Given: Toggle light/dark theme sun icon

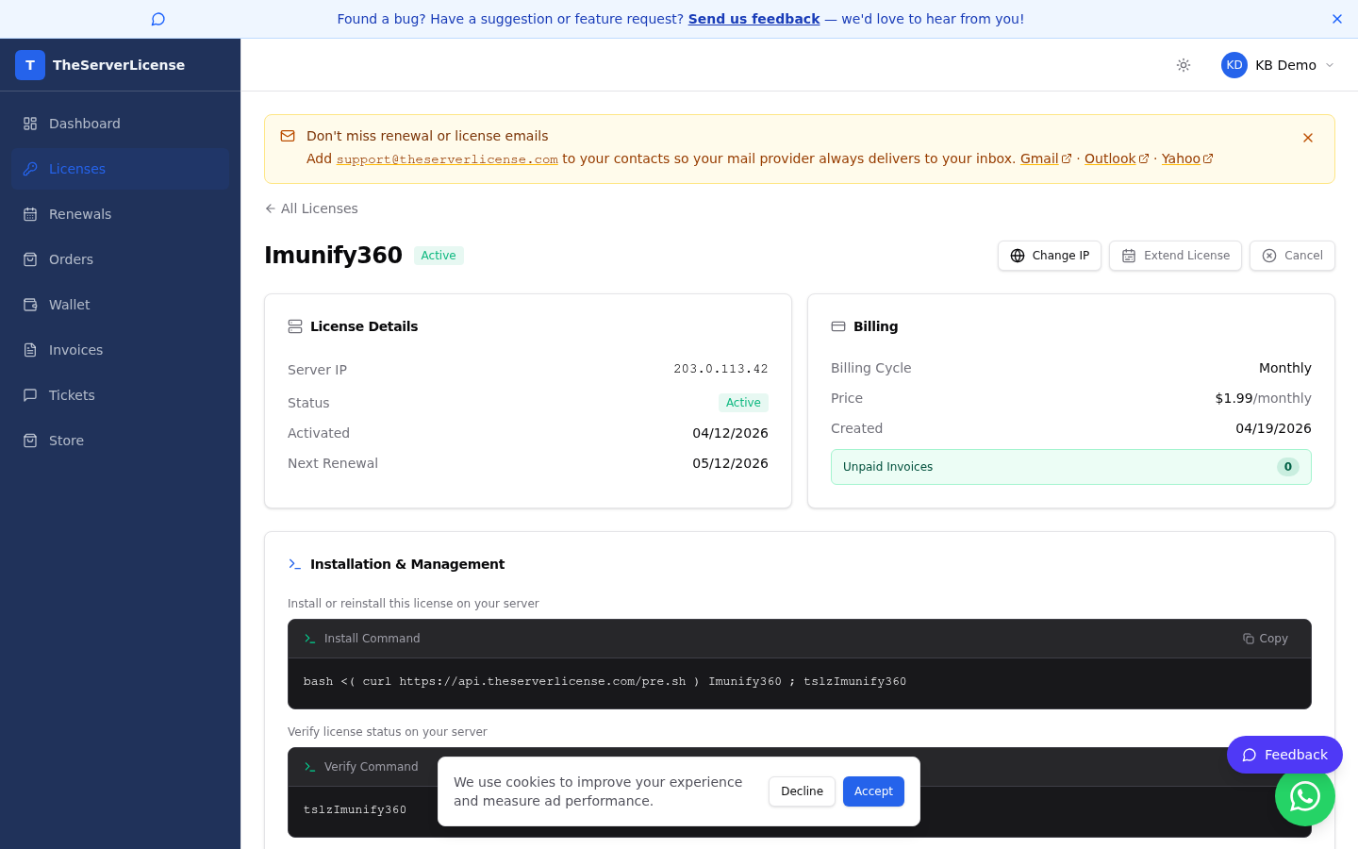Looking at the screenshot, I should [x=1184, y=65].
